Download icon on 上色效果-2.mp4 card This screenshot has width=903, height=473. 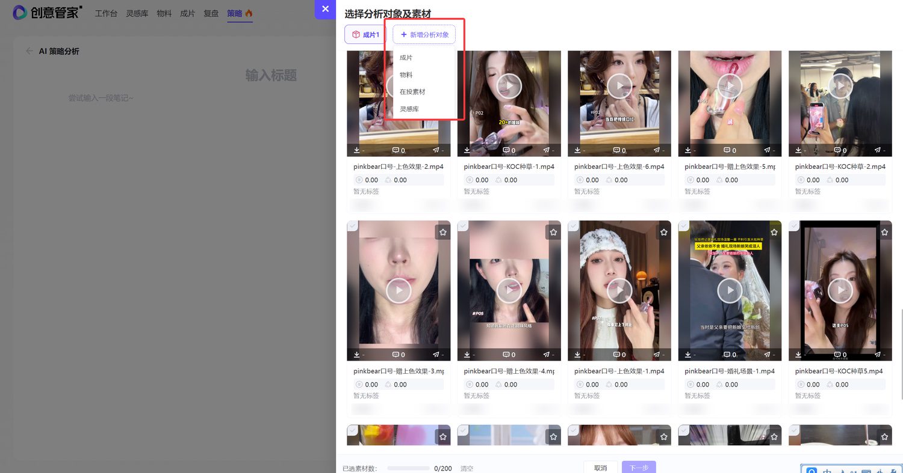(356, 150)
